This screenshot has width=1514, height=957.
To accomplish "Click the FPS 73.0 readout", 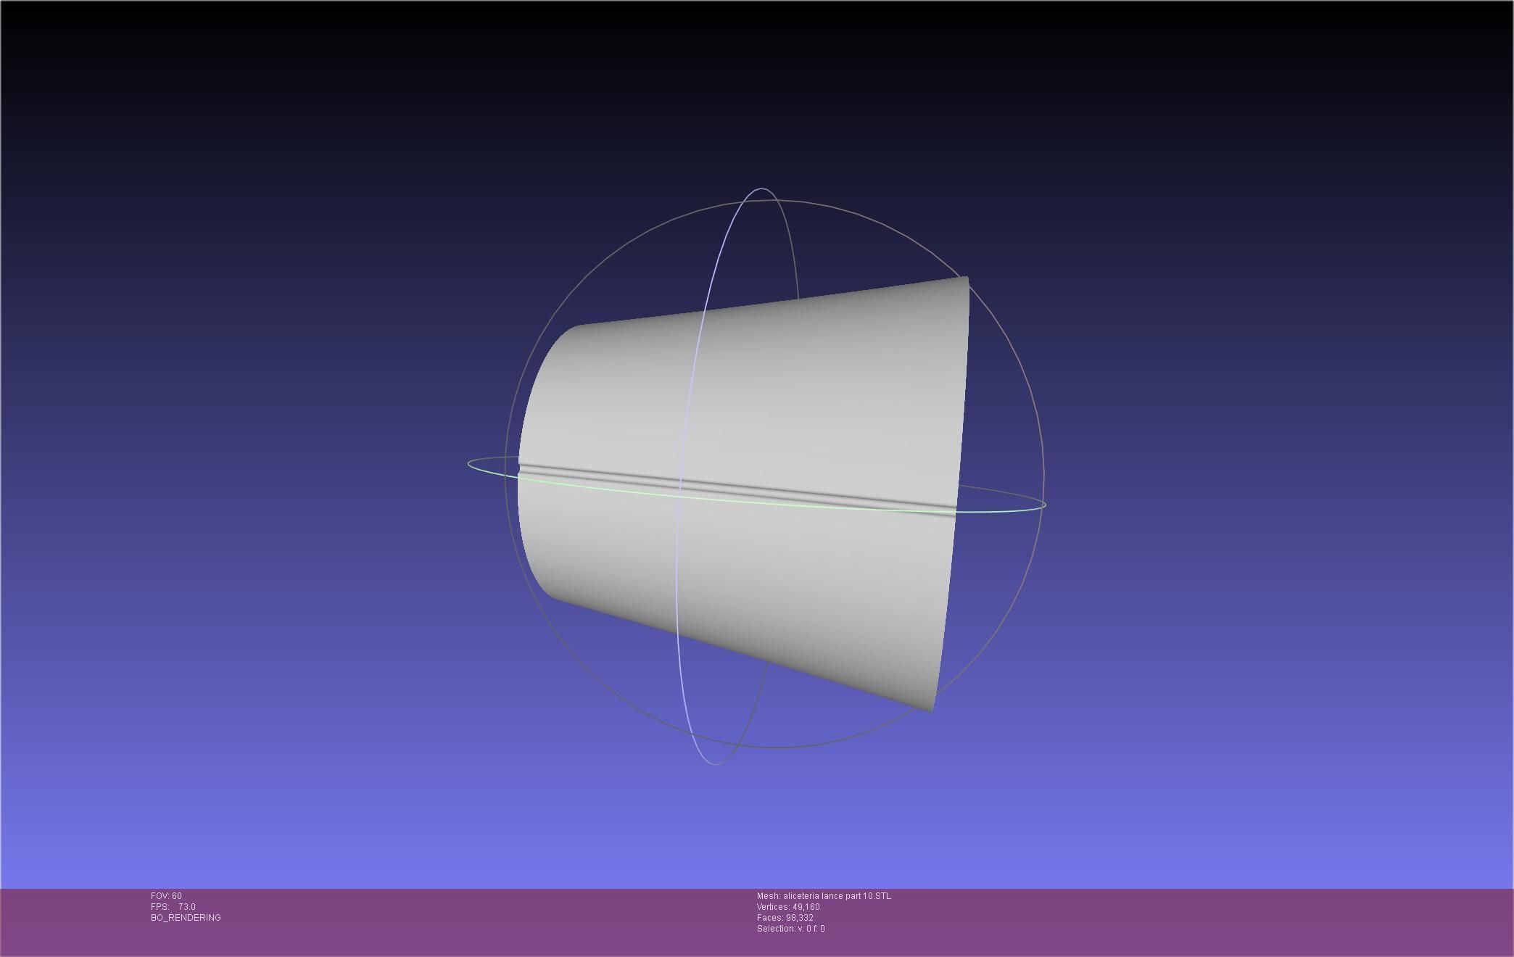I will (173, 907).
